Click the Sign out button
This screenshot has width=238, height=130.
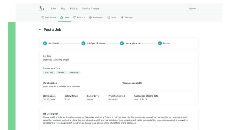tap(192, 8)
